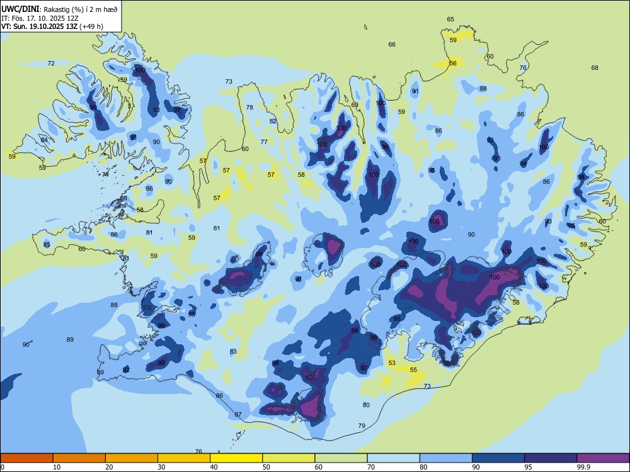This screenshot has width=630, height=472.
Task: Choose the yellow-green 50–60 legend swatch
Action: (x=289, y=458)
